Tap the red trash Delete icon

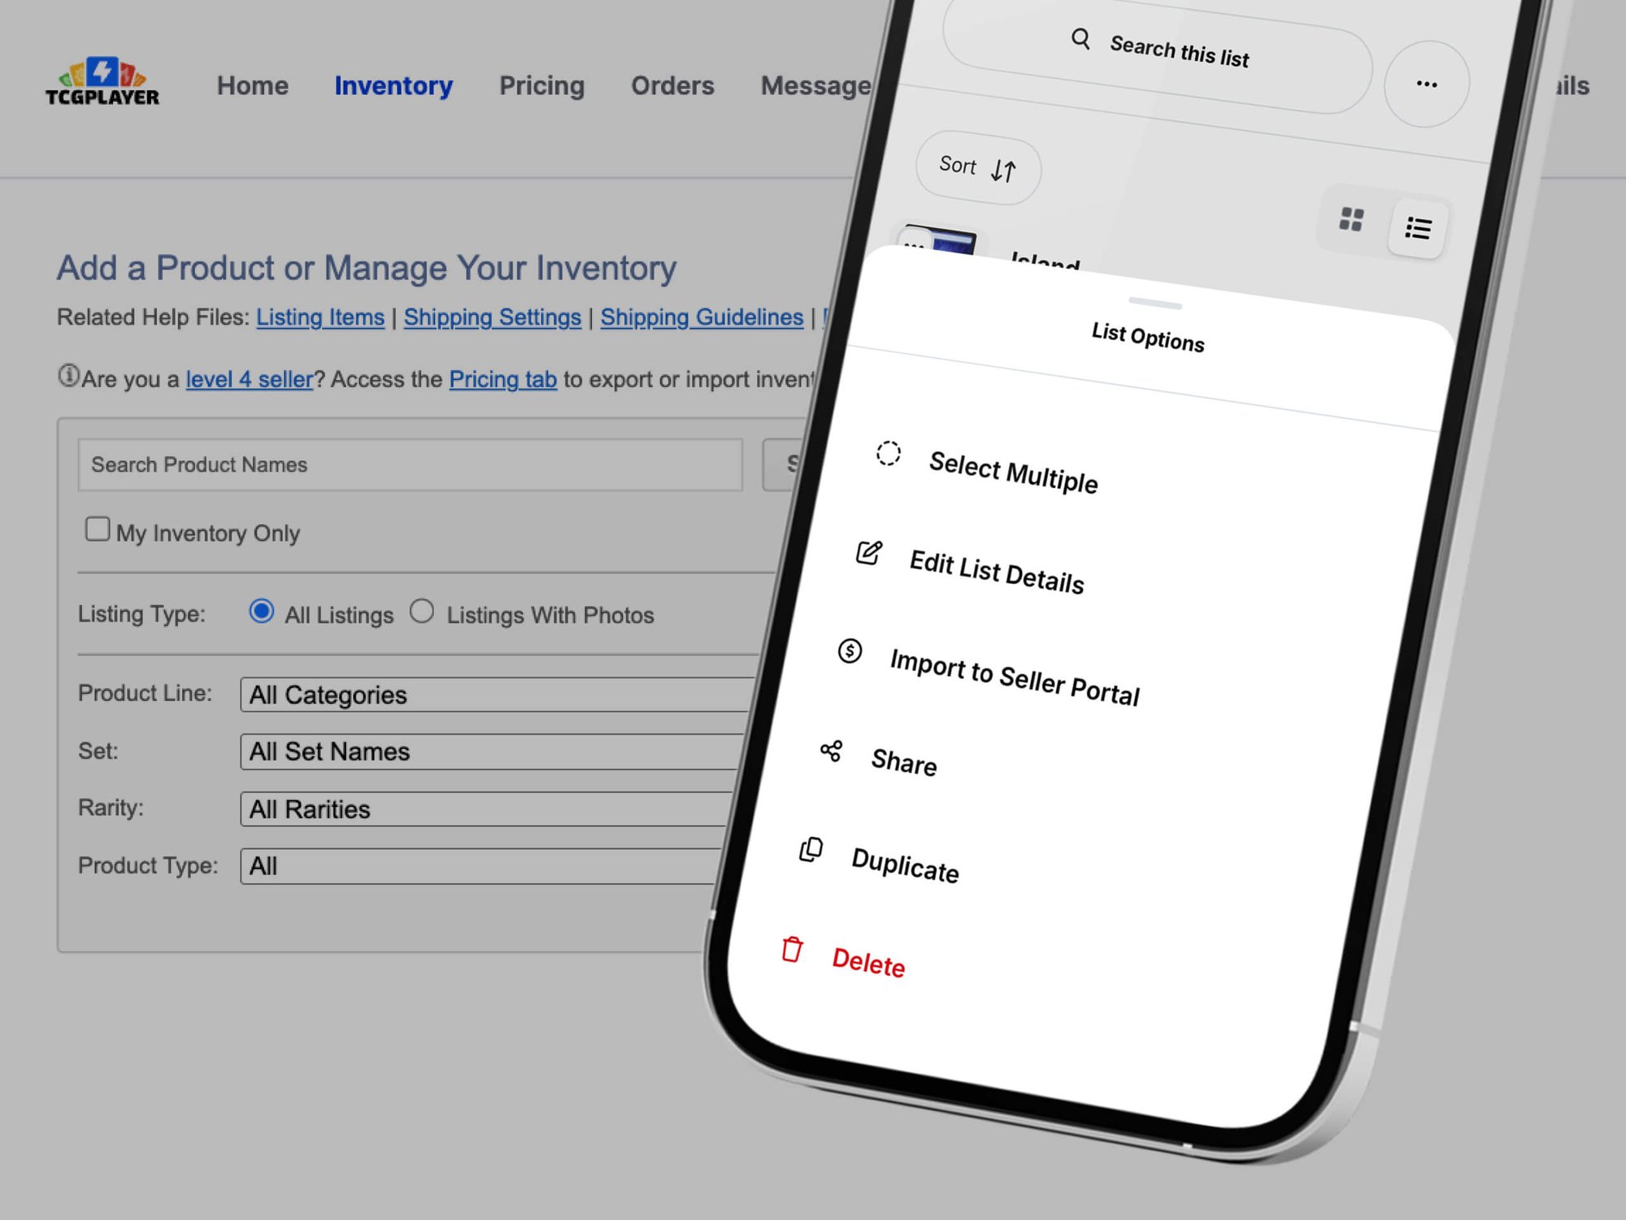coord(792,949)
